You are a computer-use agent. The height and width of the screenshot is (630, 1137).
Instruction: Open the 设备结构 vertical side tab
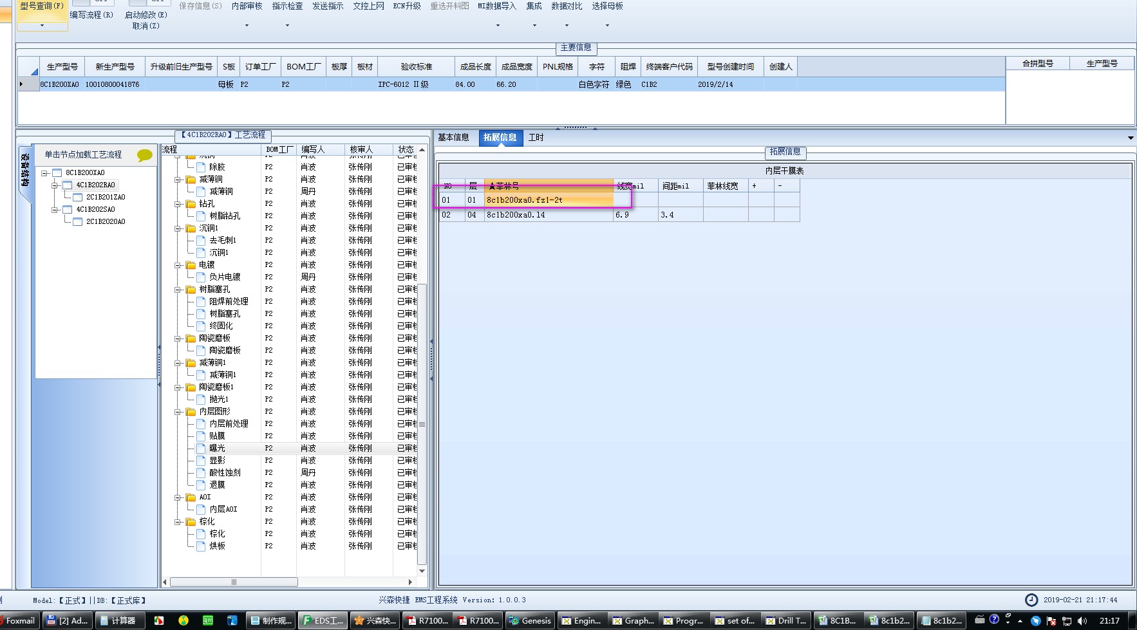click(24, 171)
